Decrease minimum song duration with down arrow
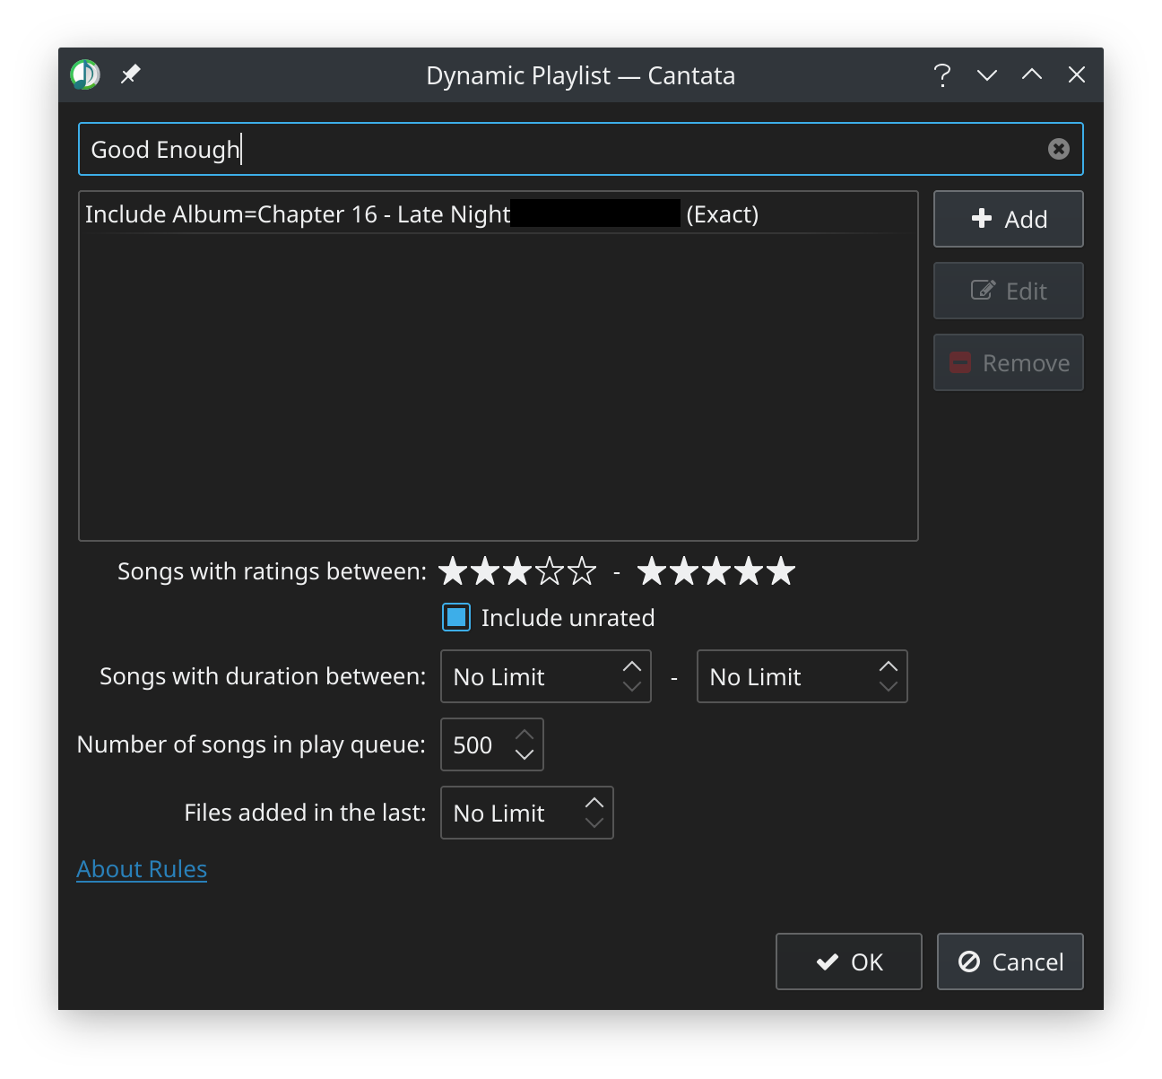Screen dimensions: 1162x1079 [x=632, y=686]
